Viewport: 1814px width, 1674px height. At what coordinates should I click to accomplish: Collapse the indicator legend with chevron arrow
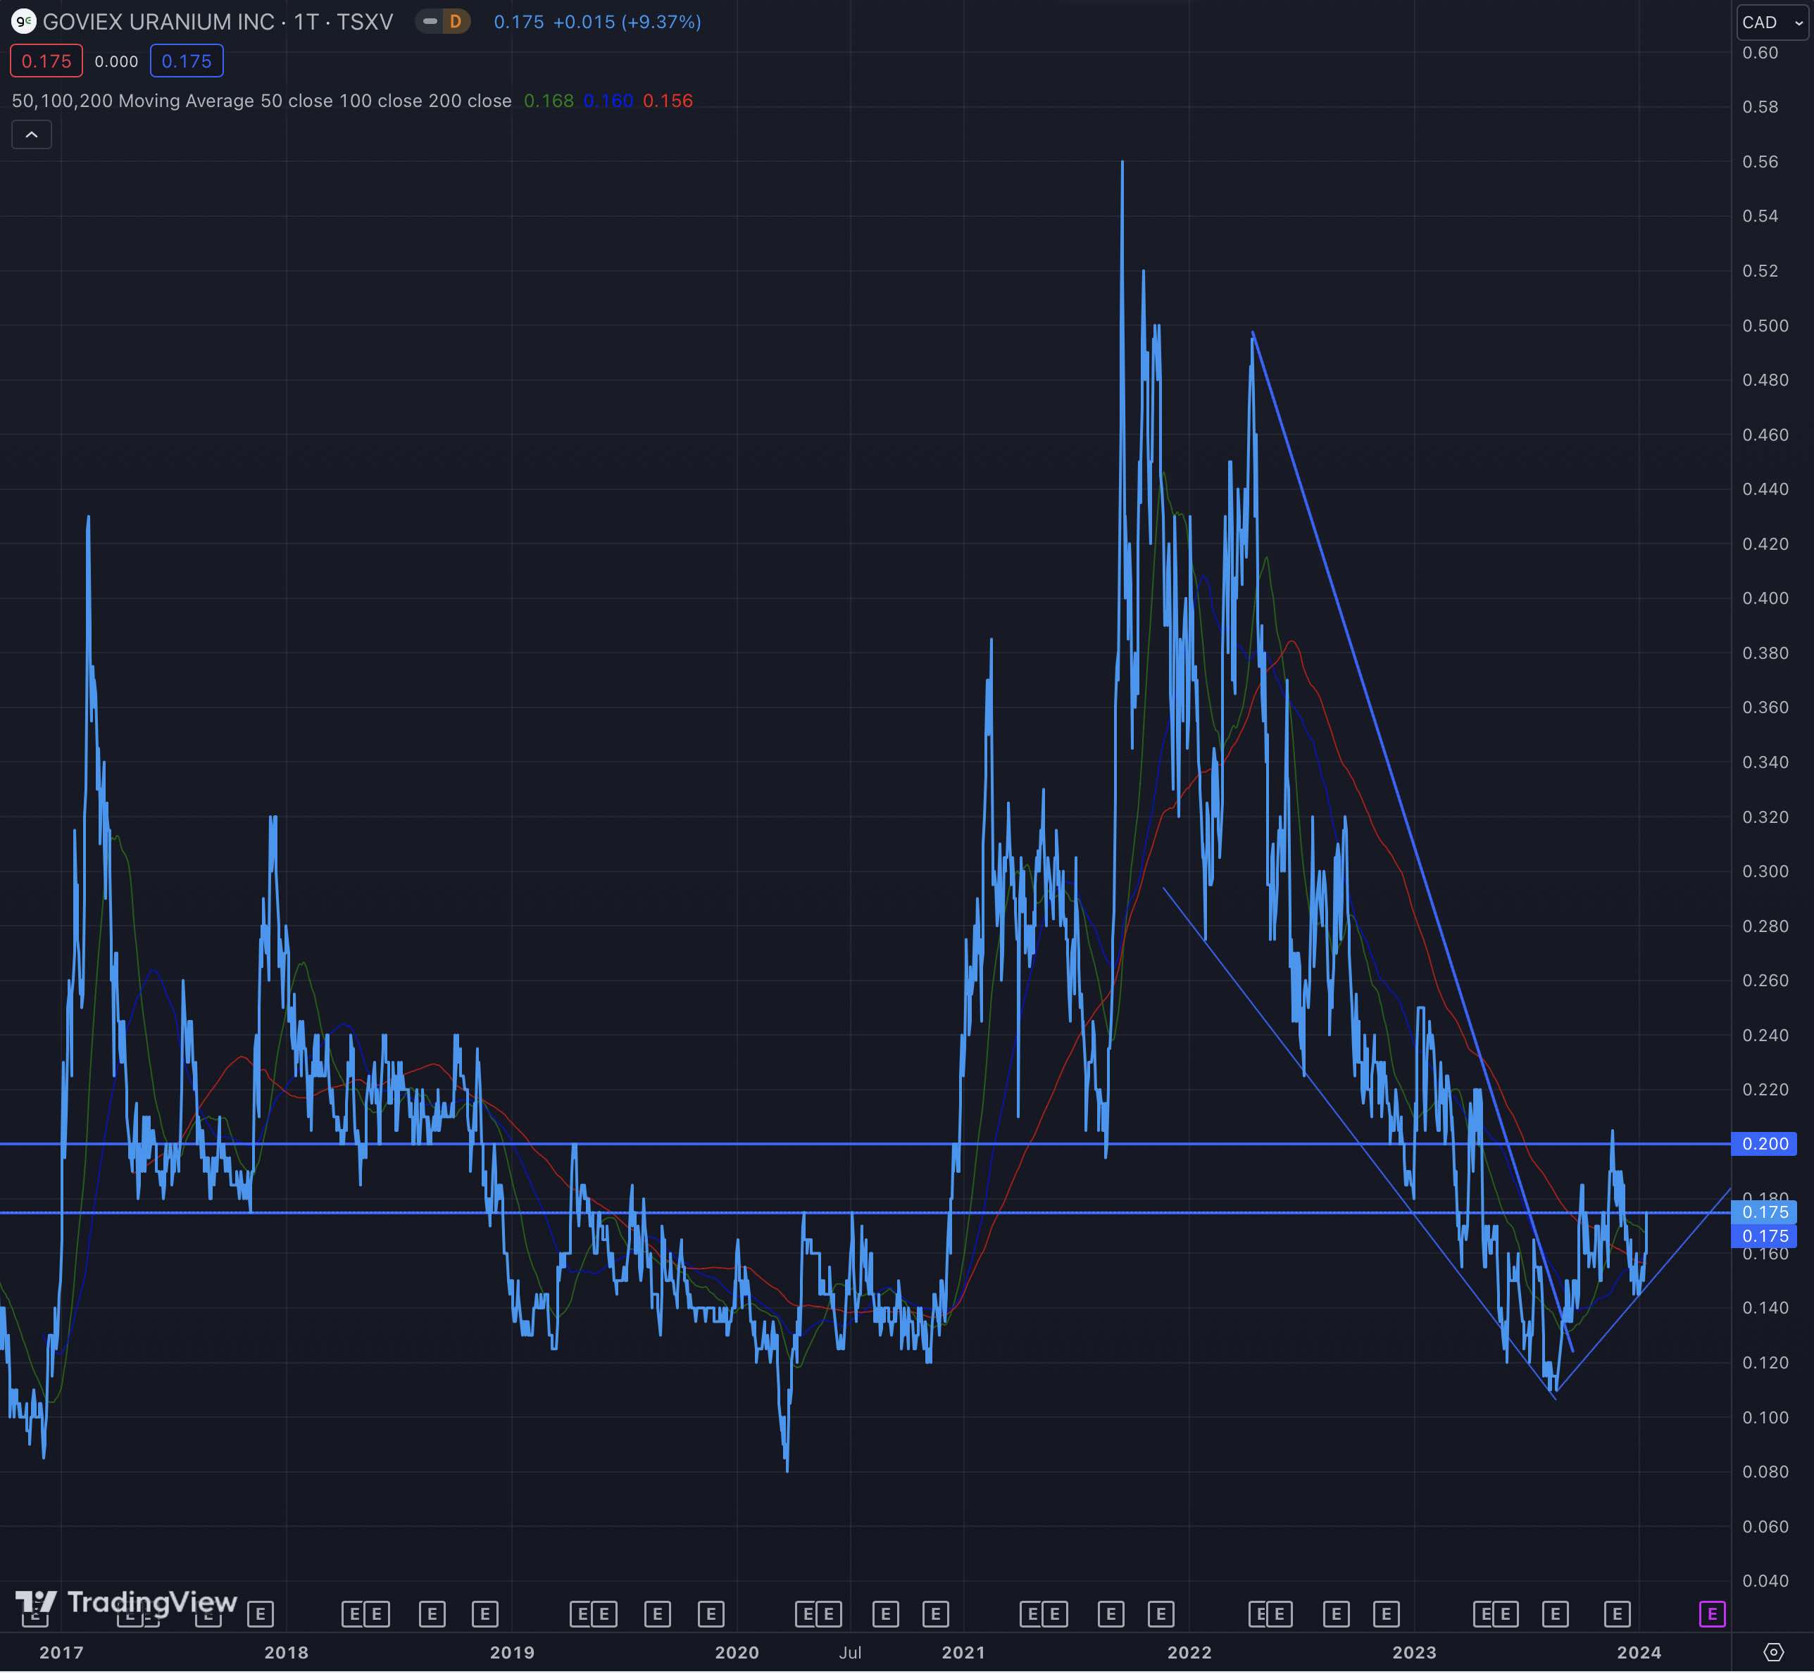click(32, 135)
